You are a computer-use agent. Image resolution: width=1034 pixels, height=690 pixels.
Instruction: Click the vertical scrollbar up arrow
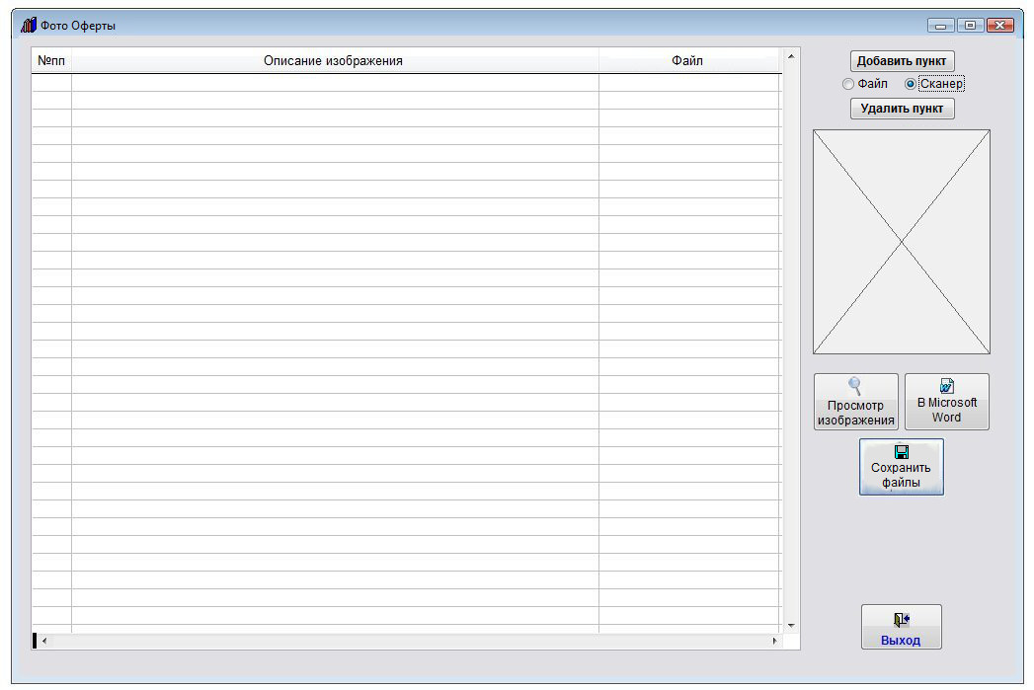791,56
